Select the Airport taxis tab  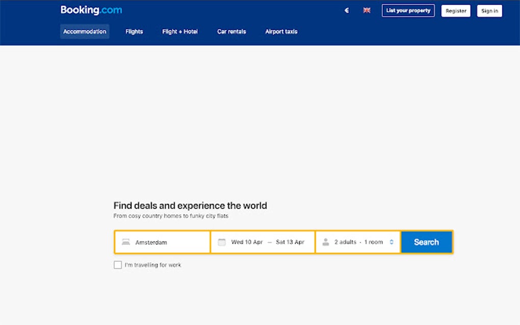[x=281, y=31]
